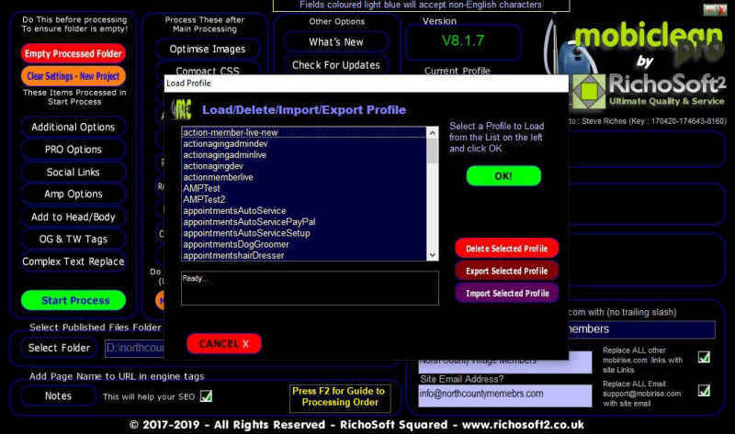Click the V8.1.7 version text
The image size is (735, 434).
(x=463, y=40)
